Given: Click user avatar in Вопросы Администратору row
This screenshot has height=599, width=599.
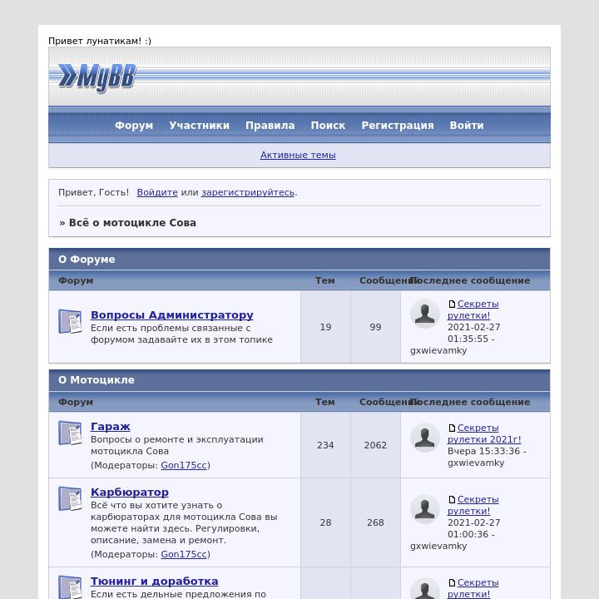Looking at the screenshot, I should [425, 314].
